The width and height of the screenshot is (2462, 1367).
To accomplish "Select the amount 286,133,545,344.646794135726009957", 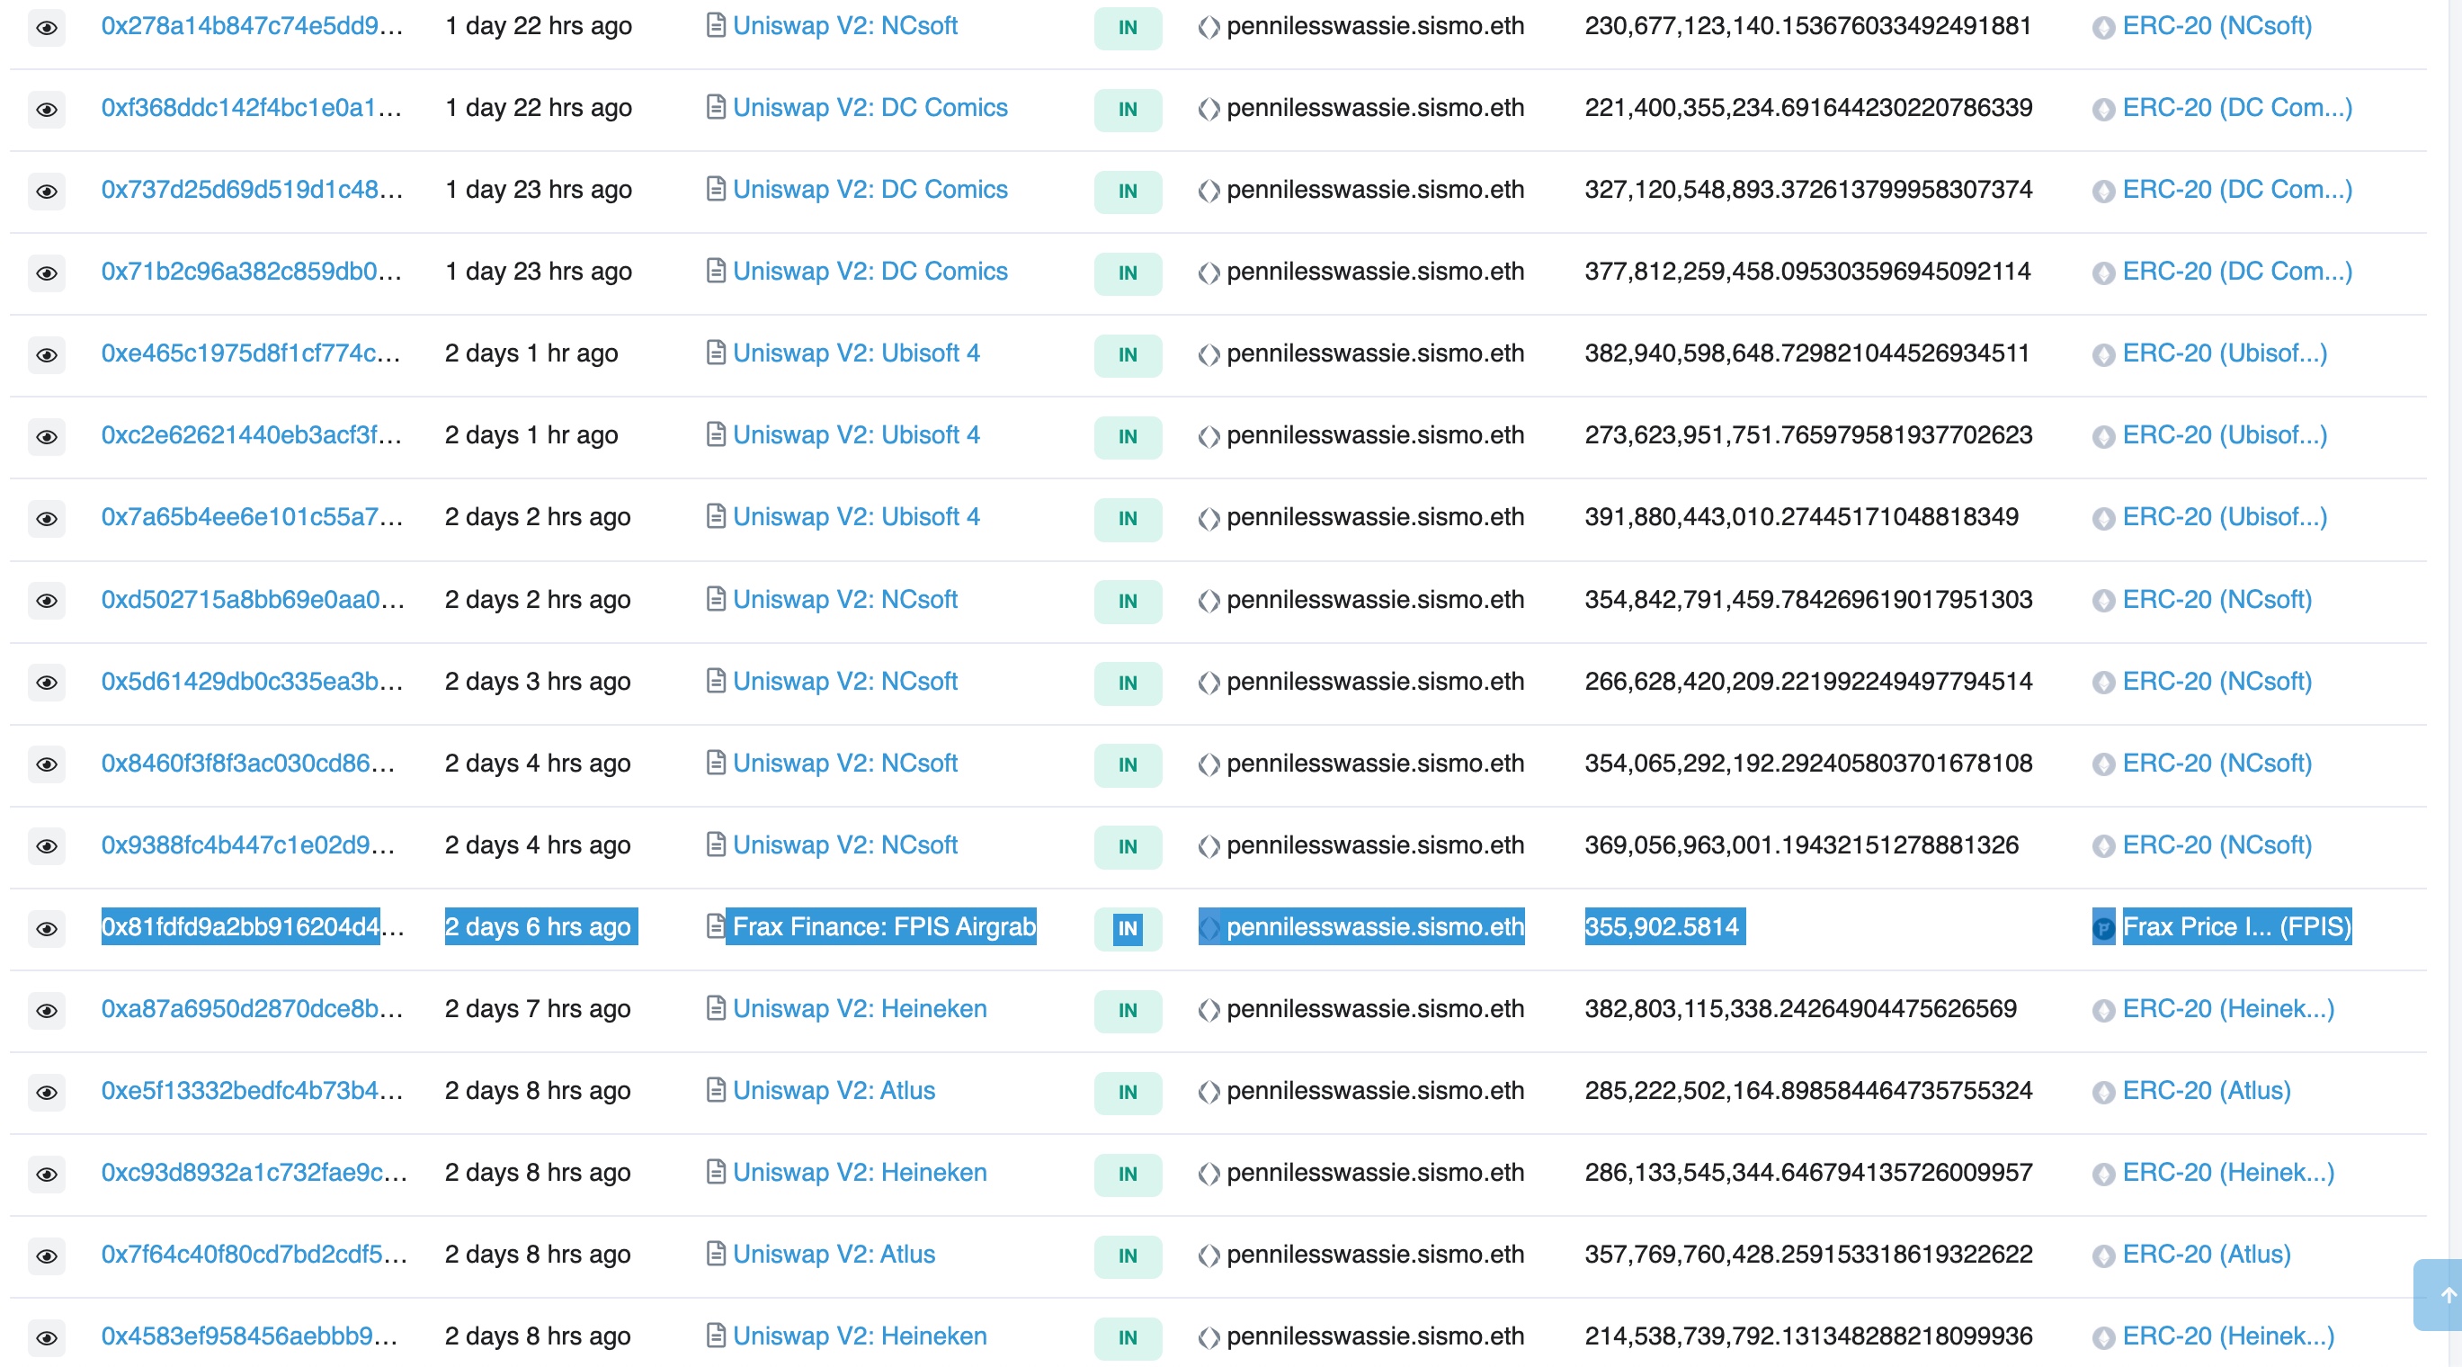I will click(x=1807, y=1172).
